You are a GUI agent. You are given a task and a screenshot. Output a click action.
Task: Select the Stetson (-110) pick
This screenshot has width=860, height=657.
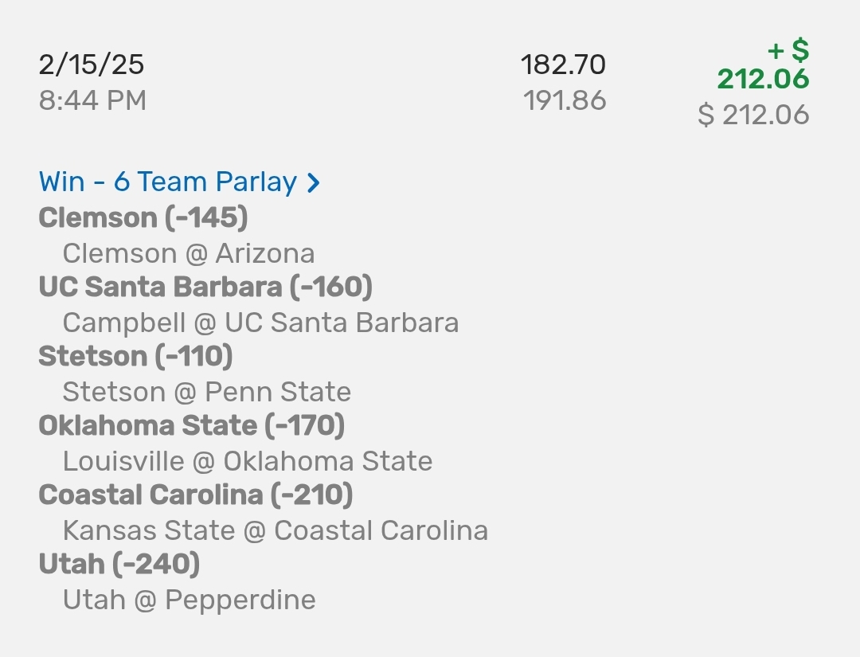(135, 356)
